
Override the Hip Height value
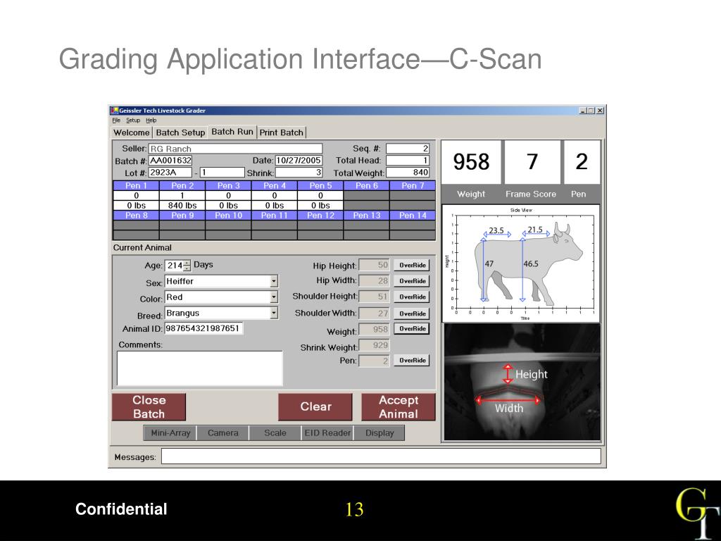[x=412, y=265]
